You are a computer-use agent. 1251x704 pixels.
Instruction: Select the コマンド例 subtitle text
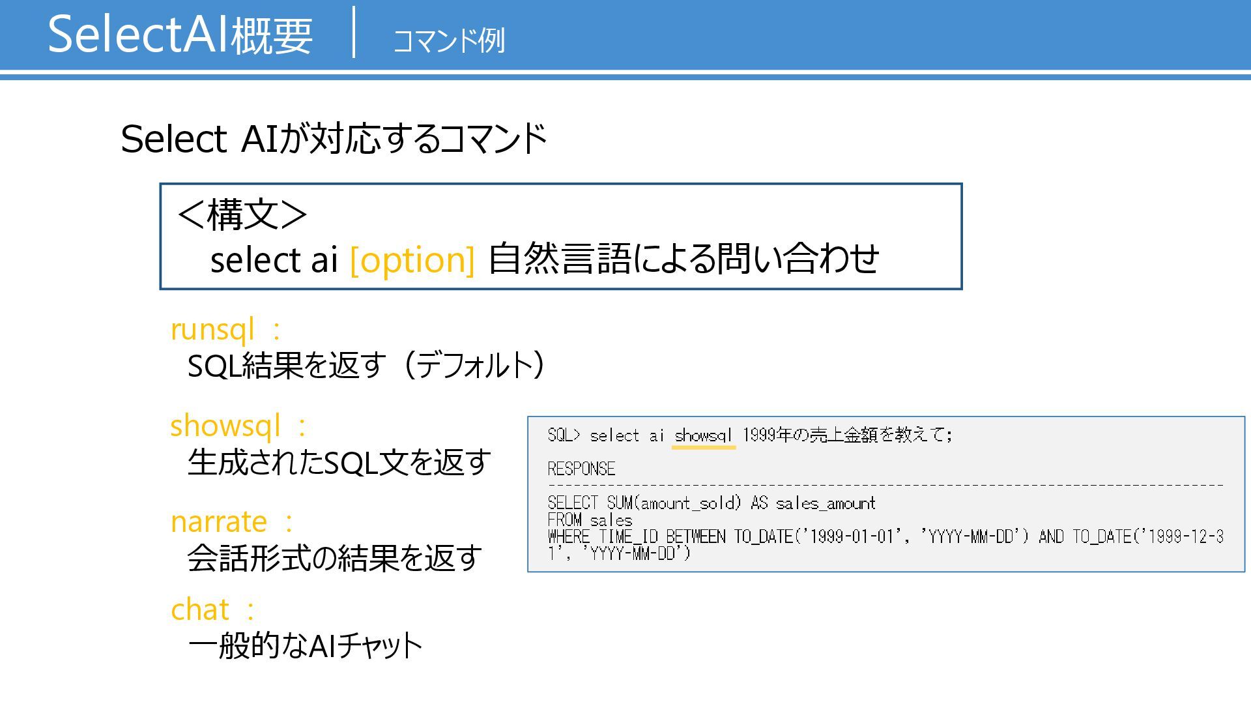pyautogui.click(x=449, y=40)
